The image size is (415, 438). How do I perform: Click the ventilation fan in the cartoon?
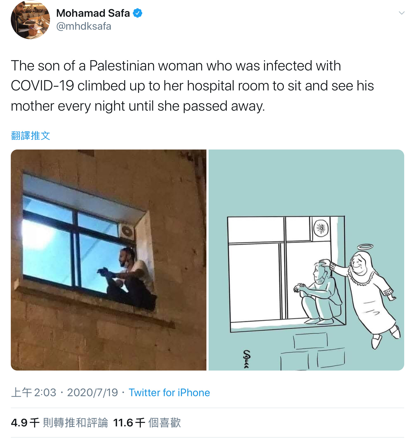pyautogui.click(x=321, y=229)
